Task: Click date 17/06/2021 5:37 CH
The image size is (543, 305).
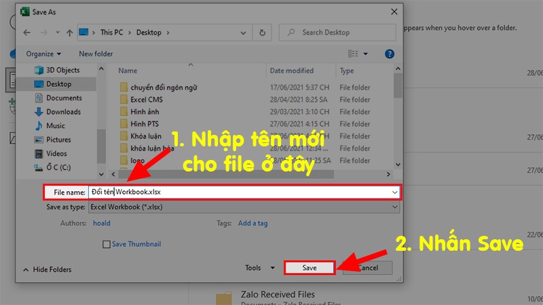Action: (299, 87)
